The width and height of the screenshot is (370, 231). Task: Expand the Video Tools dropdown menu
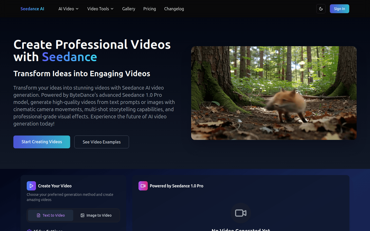[100, 9]
